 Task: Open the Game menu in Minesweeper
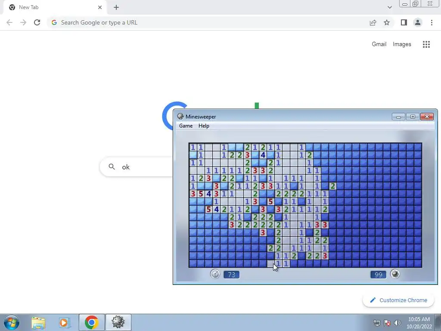pos(186,126)
